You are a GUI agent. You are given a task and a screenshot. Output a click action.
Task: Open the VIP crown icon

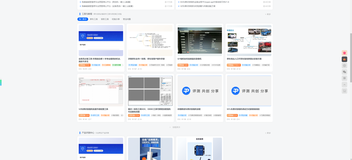click(344, 59)
